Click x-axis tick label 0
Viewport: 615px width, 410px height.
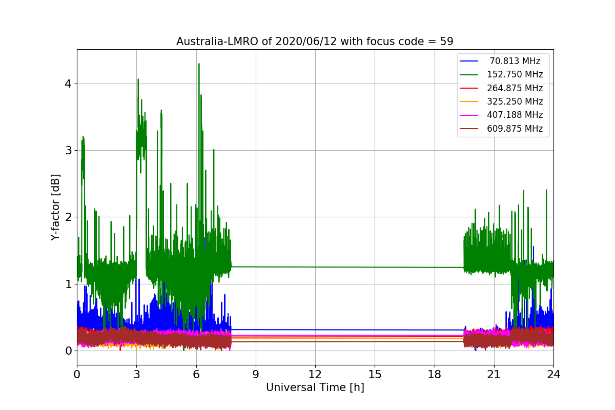77,375
